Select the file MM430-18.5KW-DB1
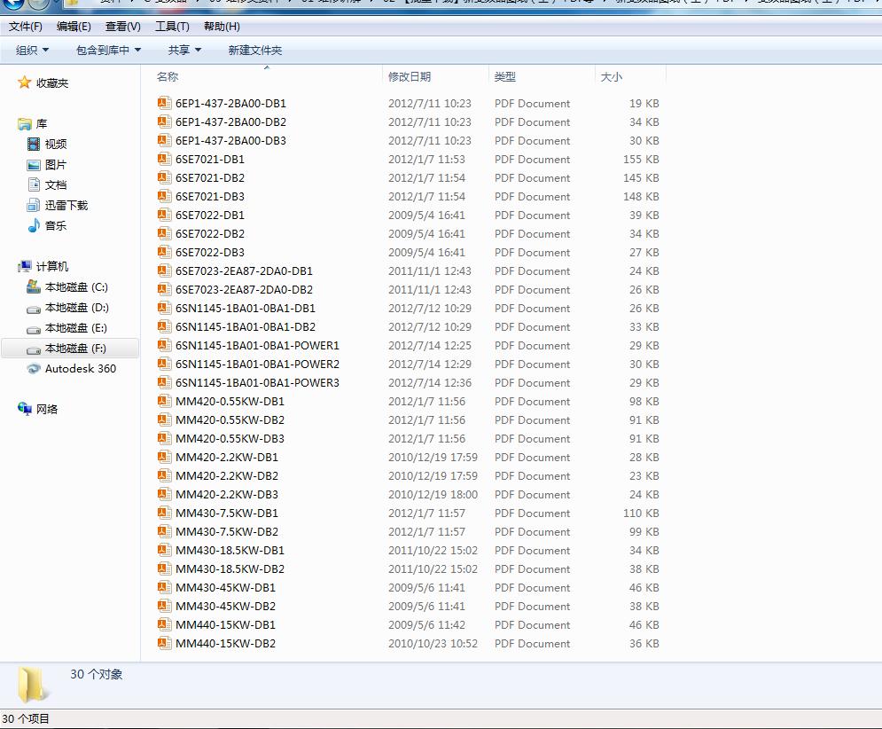882x729 pixels. click(x=230, y=551)
